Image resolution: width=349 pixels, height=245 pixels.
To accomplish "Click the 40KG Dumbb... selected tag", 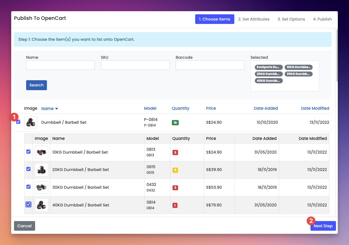I will click(269, 81).
